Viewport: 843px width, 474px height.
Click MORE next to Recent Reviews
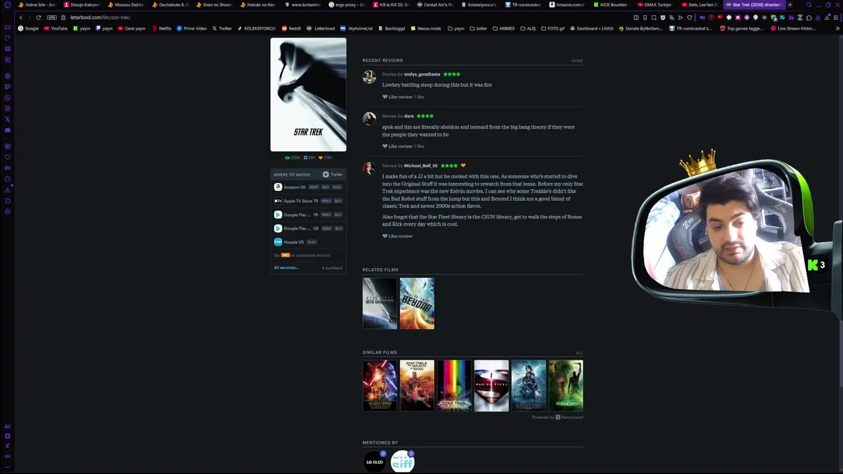click(577, 61)
